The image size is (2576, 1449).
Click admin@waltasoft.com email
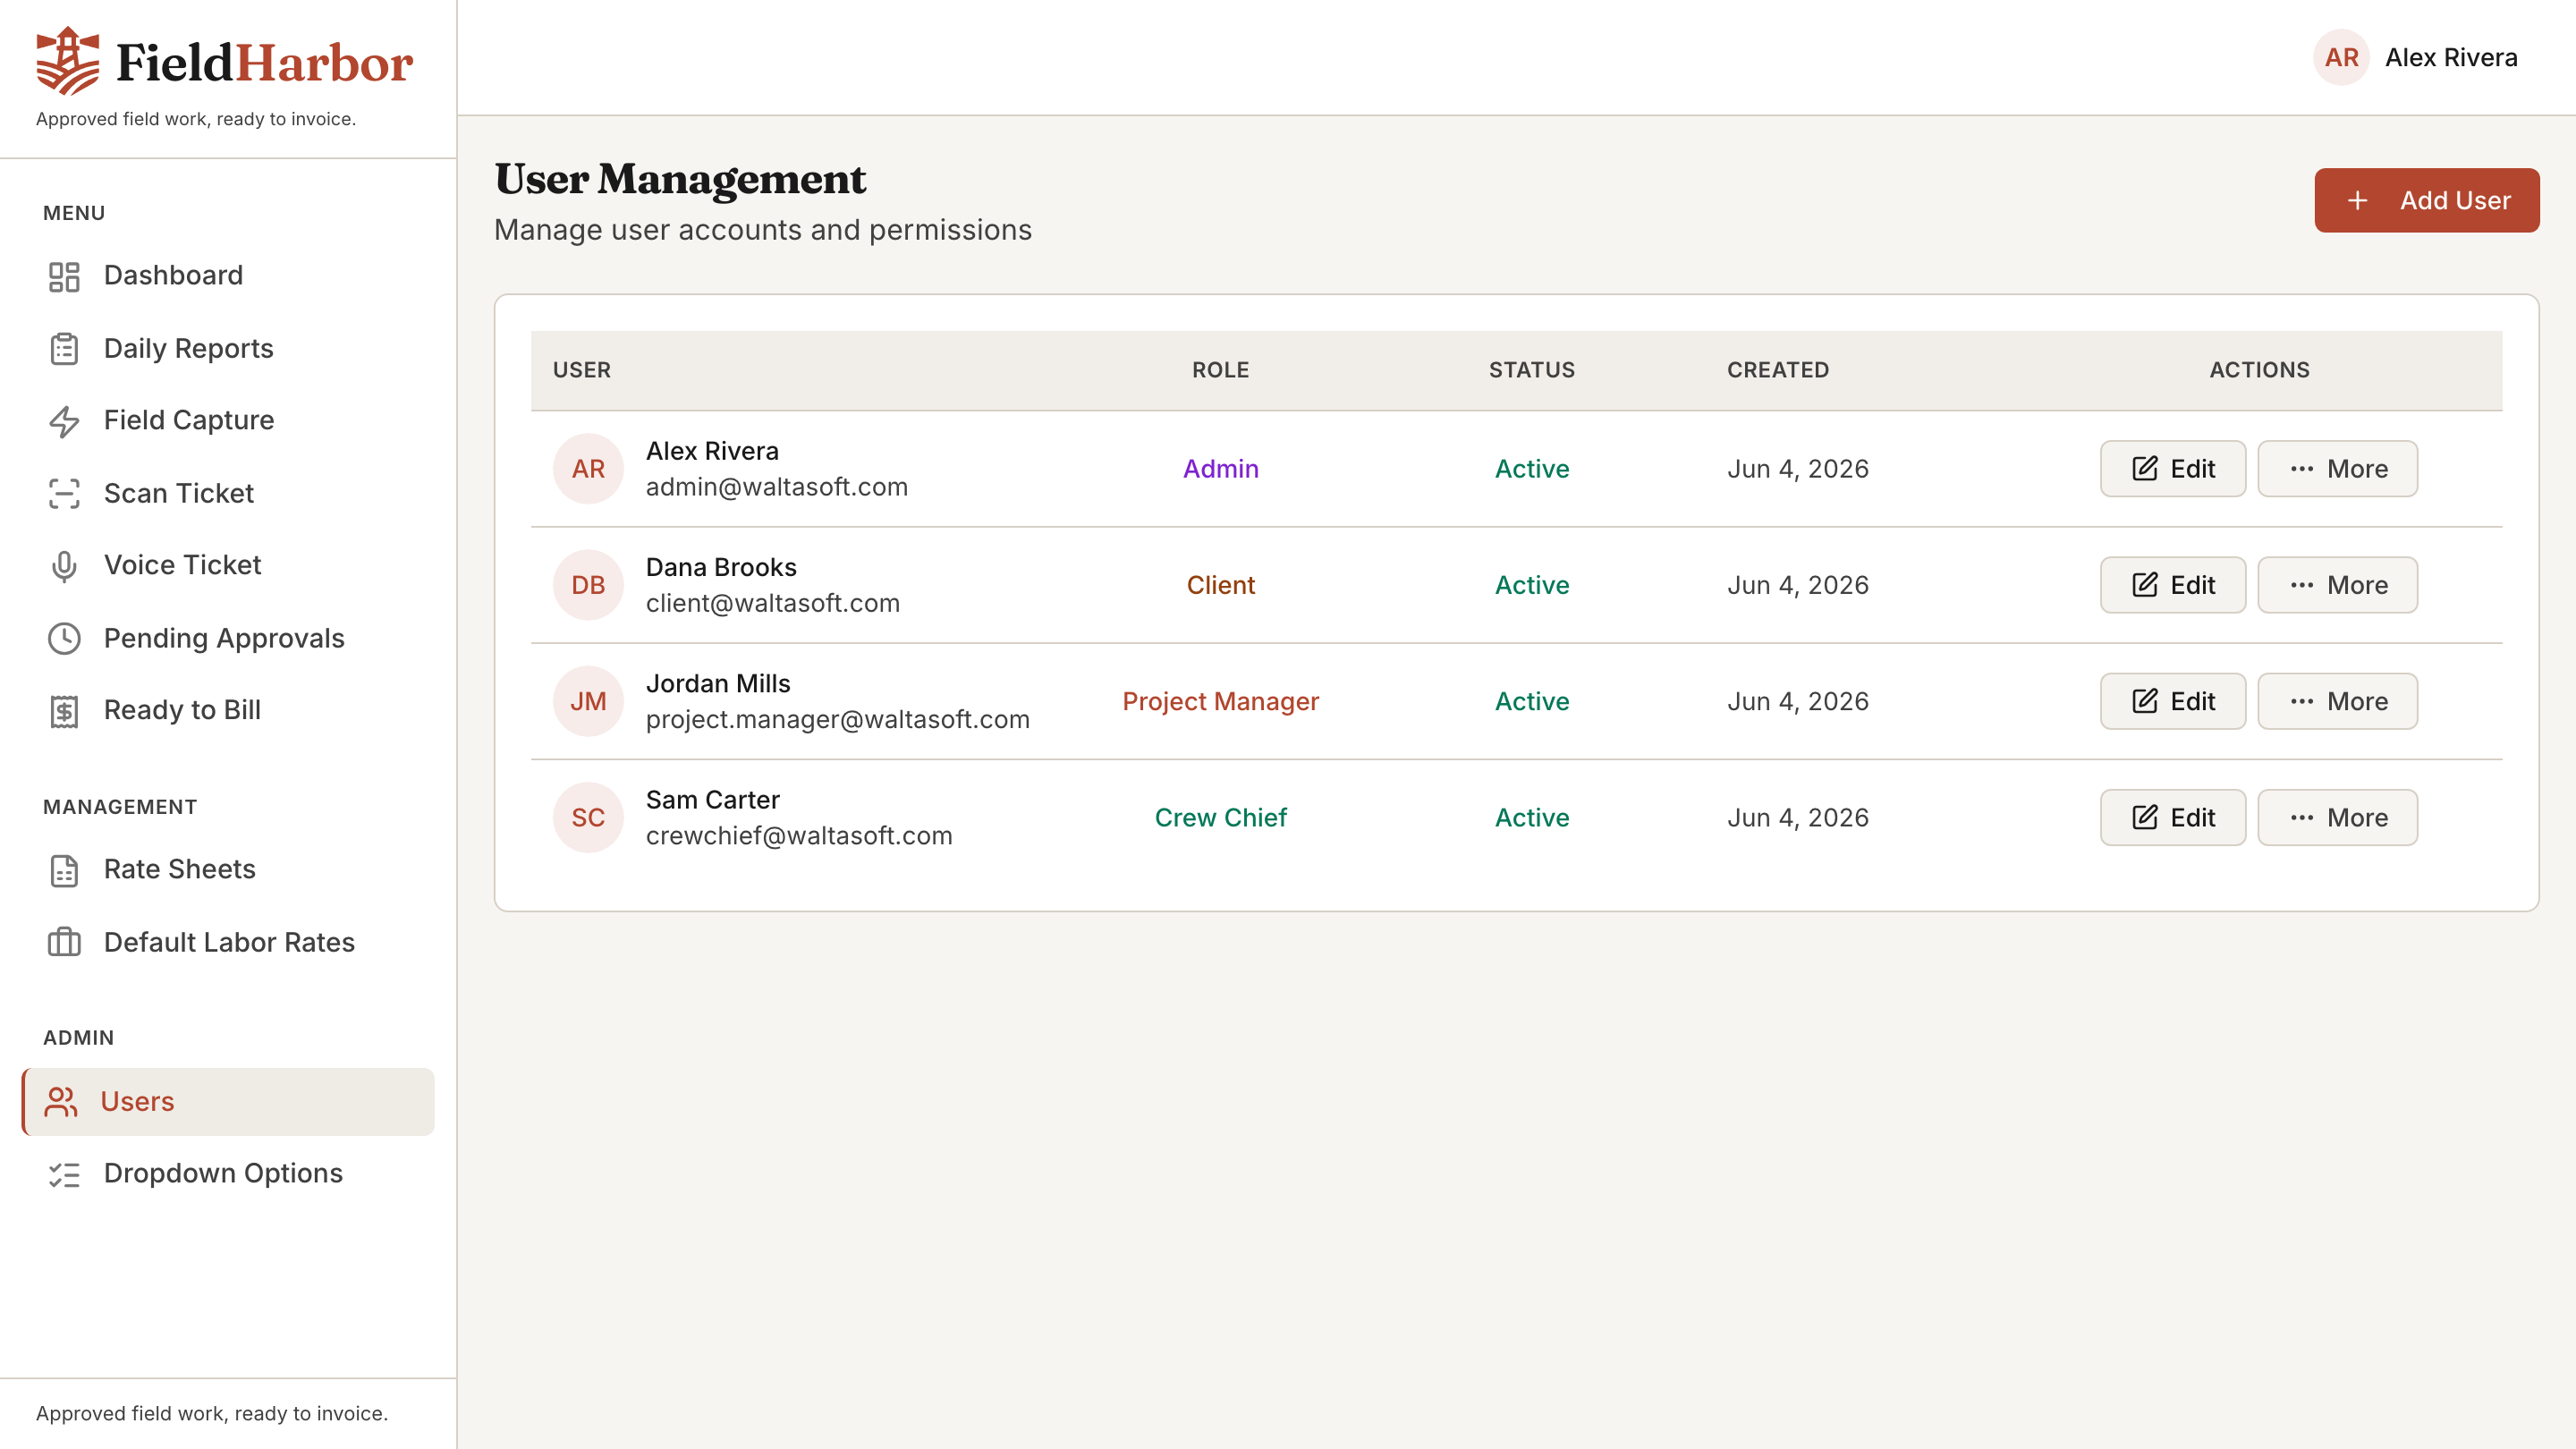[776, 487]
